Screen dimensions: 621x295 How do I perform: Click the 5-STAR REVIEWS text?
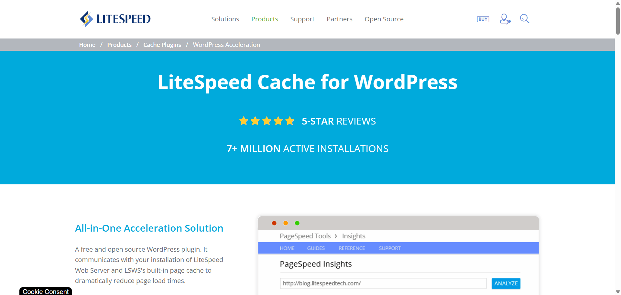[x=339, y=121]
